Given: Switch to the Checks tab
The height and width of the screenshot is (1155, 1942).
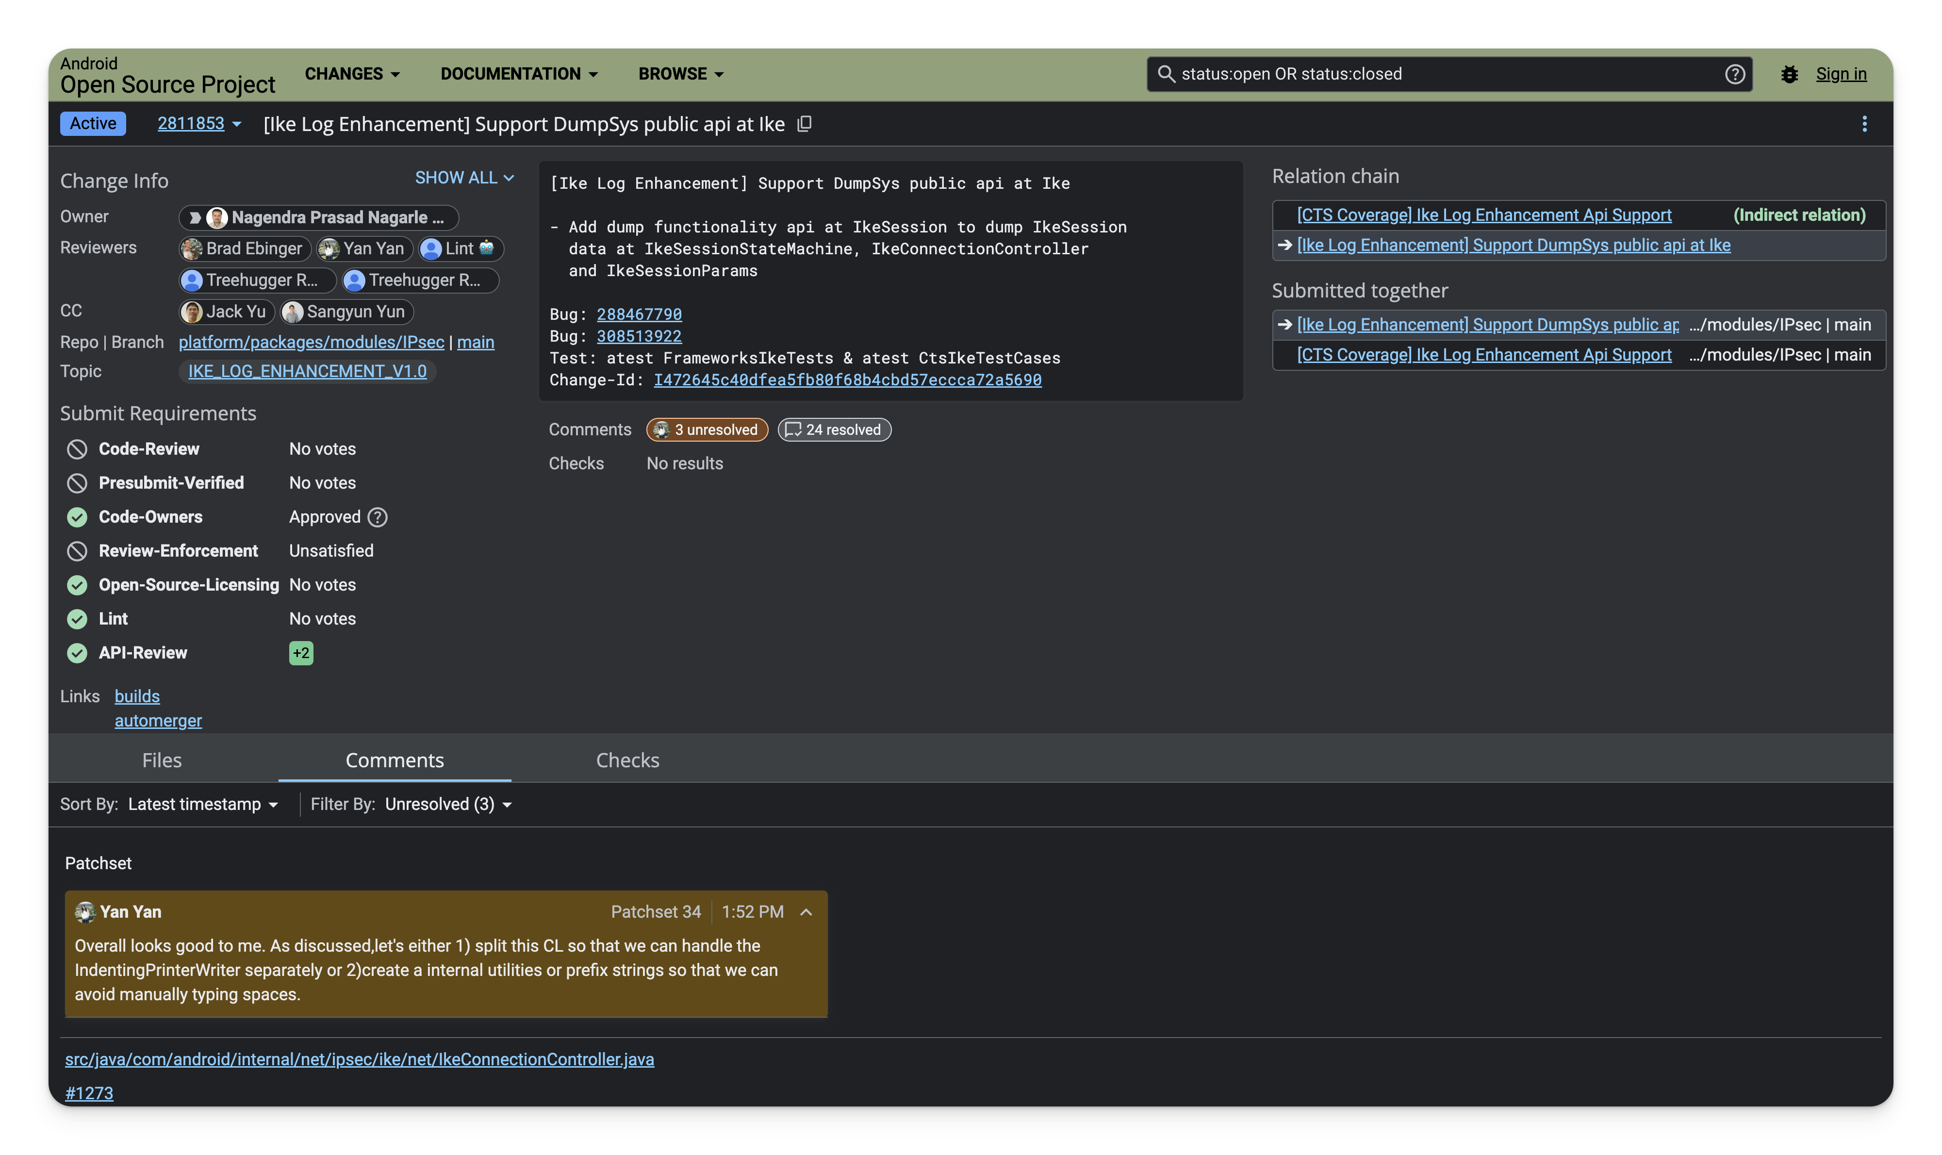Looking at the screenshot, I should pyautogui.click(x=627, y=759).
